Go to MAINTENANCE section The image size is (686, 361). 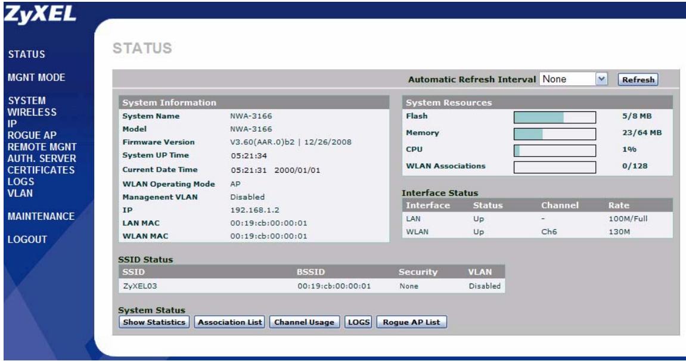pos(41,216)
